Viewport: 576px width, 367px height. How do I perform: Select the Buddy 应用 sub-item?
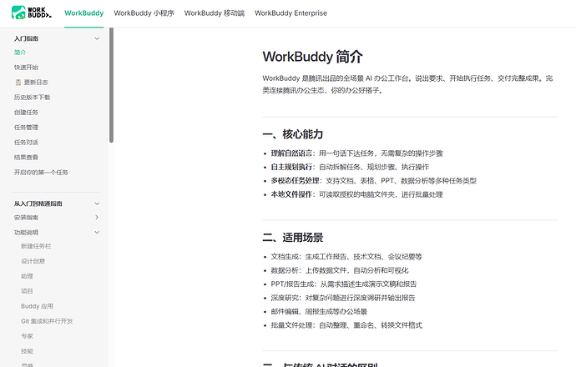point(37,306)
